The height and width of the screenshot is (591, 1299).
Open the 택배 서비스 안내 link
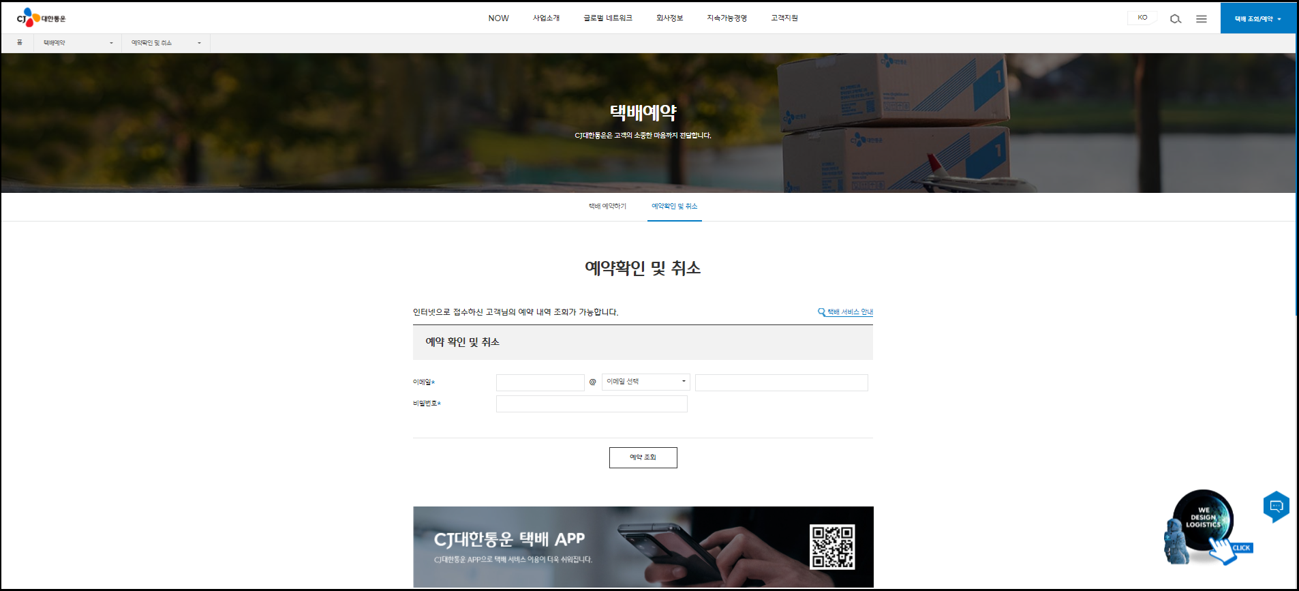pos(845,312)
